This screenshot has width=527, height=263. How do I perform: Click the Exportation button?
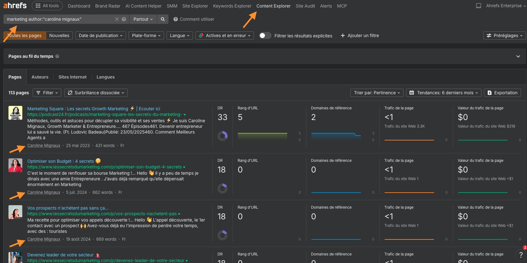pos(502,93)
